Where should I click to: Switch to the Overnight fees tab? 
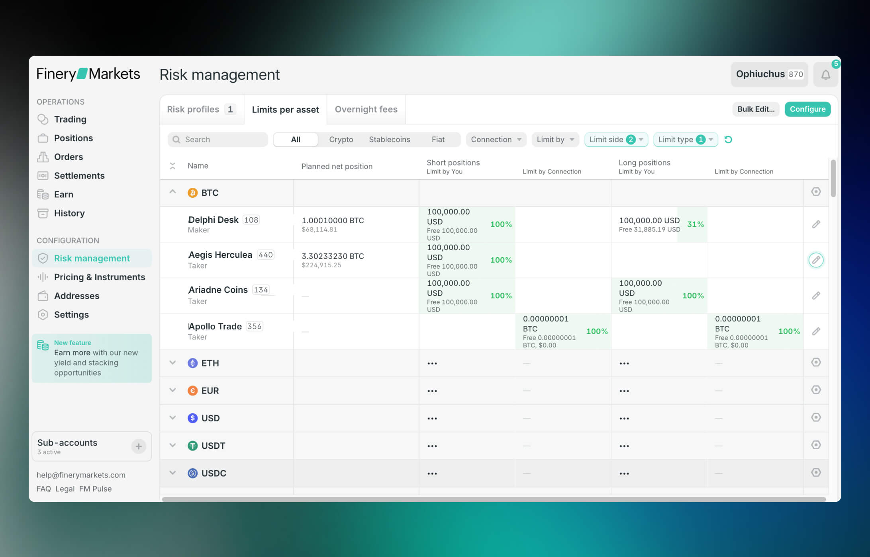pos(366,109)
